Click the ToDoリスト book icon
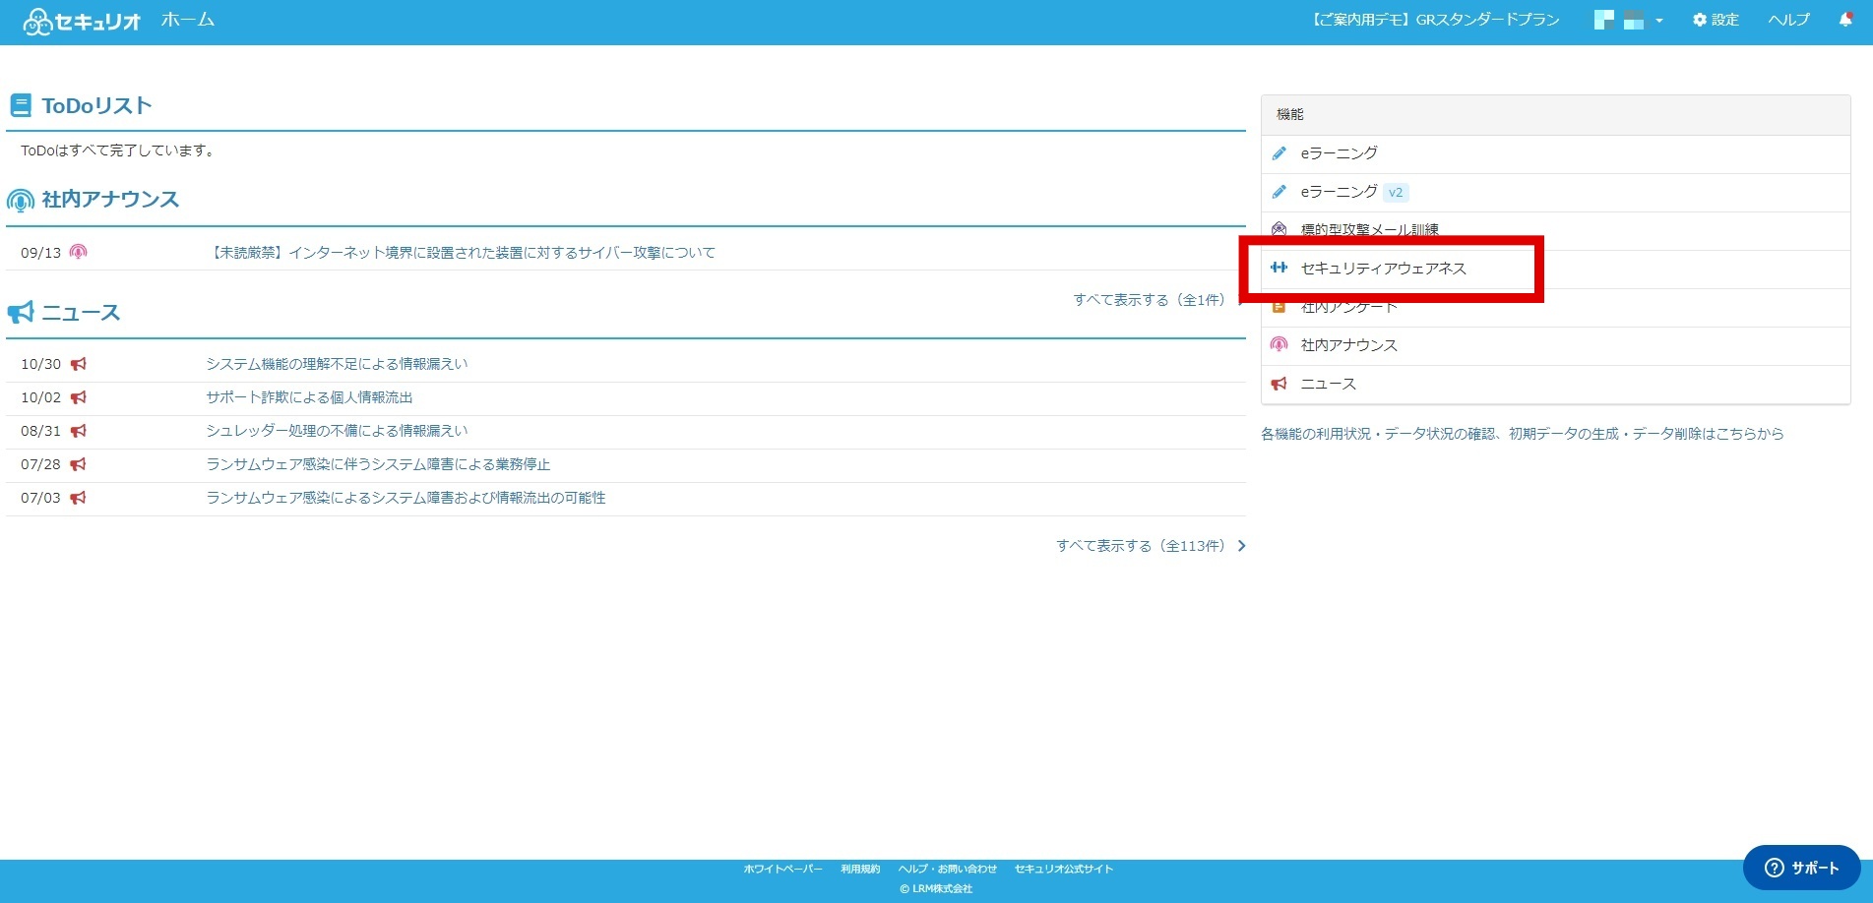The width and height of the screenshot is (1873, 903). click(x=21, y=105)
